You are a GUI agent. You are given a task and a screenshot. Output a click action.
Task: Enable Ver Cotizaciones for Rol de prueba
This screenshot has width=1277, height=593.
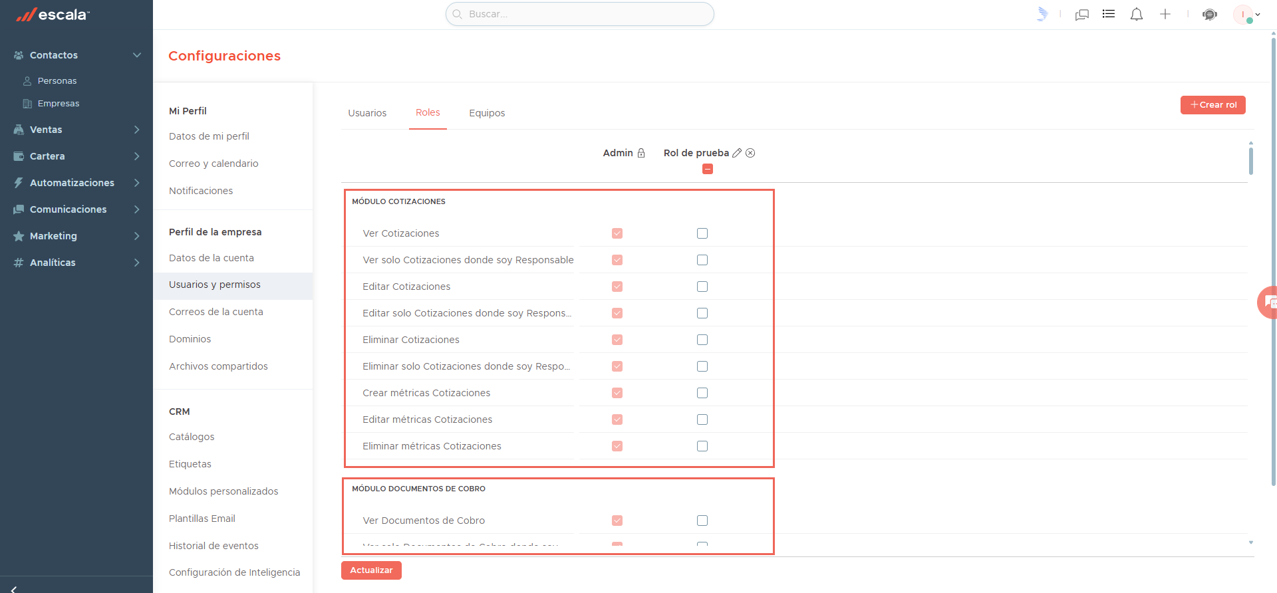pos(702,233)
